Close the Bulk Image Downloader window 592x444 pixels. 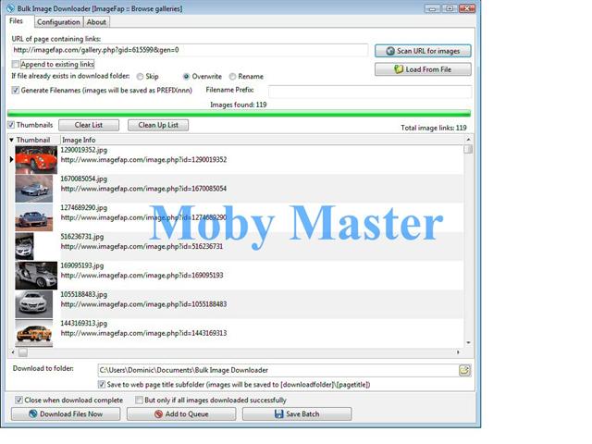pyautogui.click(x=467, y=8)
